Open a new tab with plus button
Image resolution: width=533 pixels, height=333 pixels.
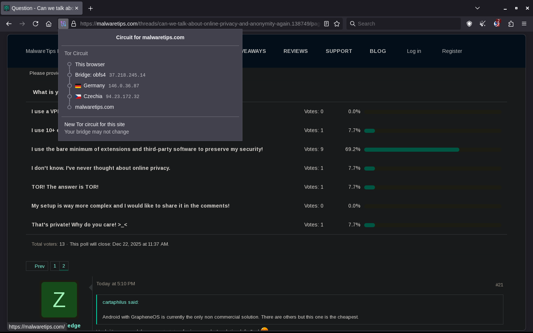pos(91,8)
